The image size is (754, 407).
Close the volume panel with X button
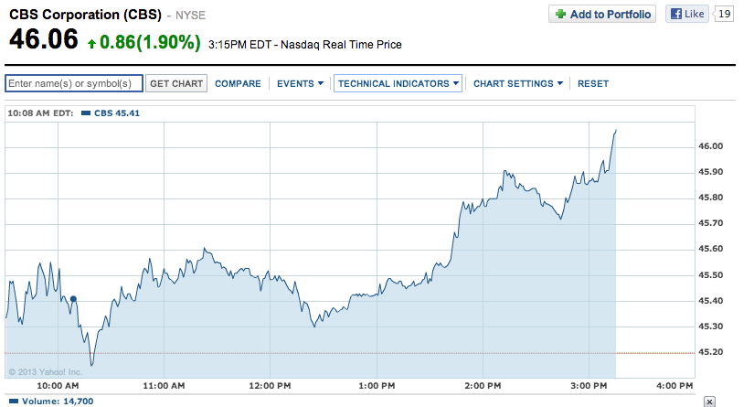point(709,402)
